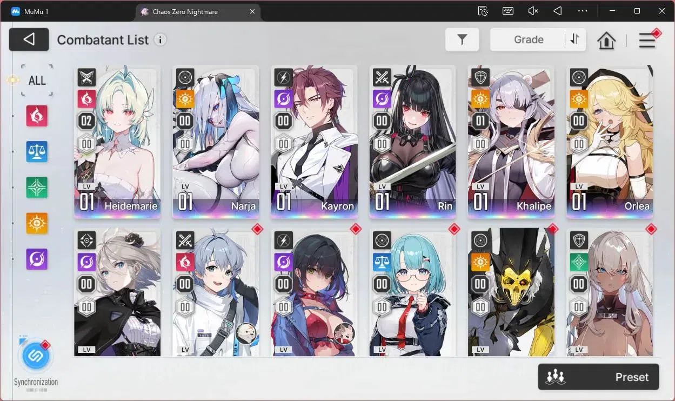
Task: Select the dark-haired red bikini combatant card
Action: click(314, 292)
